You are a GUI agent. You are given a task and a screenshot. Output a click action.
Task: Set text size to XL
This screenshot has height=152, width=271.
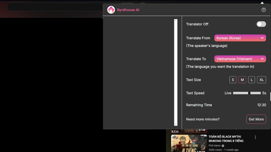(261, 80)
